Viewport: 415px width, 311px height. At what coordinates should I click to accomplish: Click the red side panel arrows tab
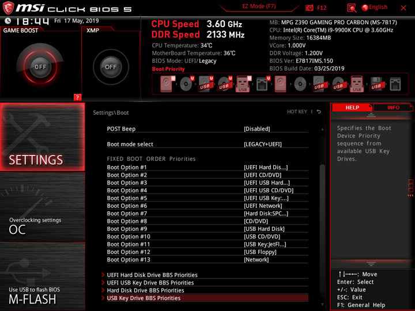coord(411,188)
